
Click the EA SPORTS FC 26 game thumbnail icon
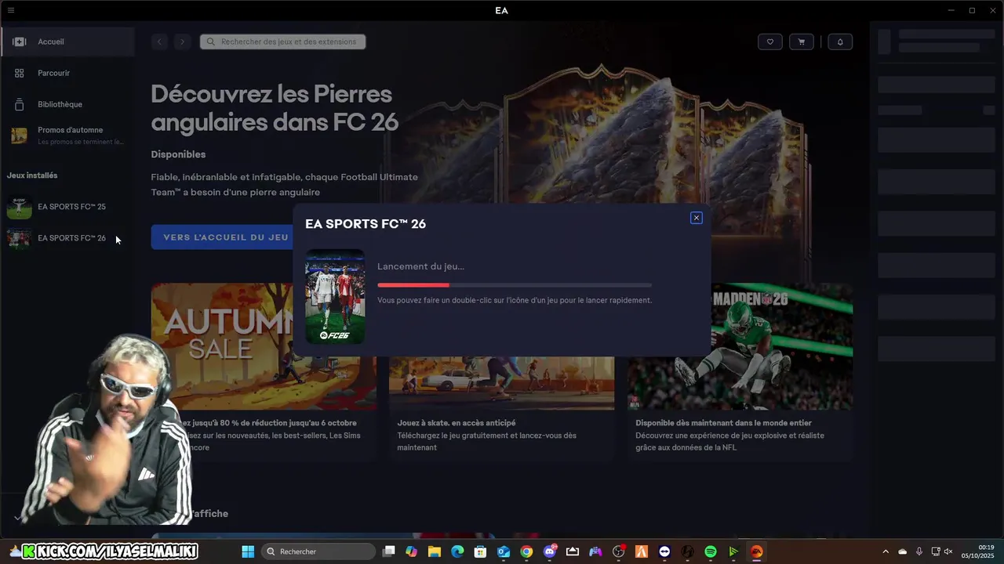tap(19, 238)
